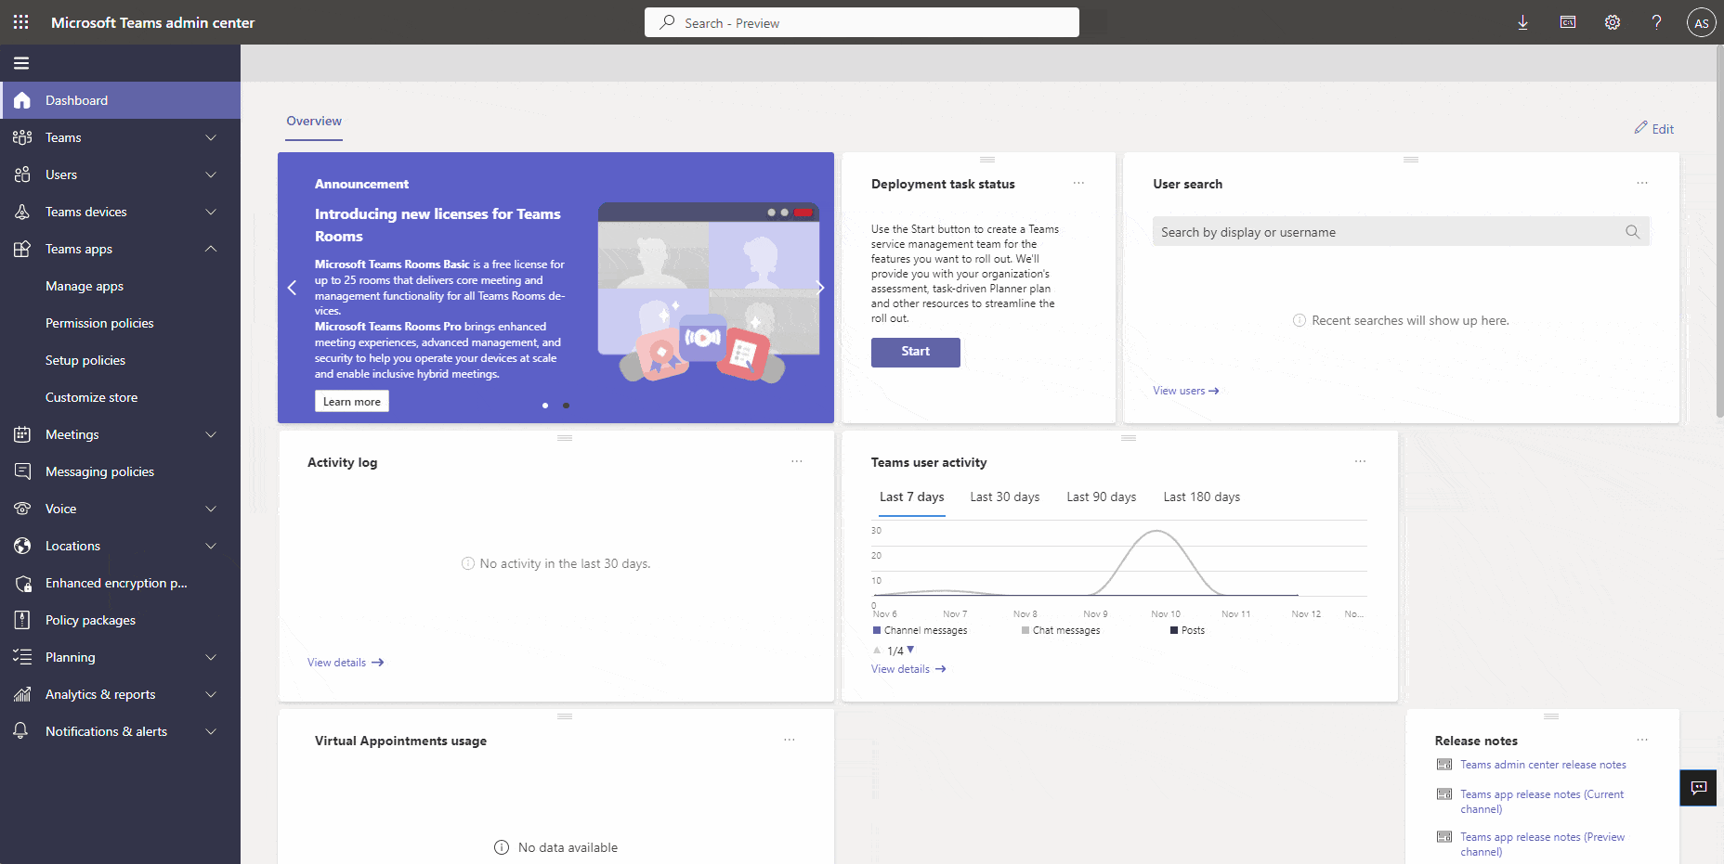This screenshot has height=864, width=1724.
Task: Toggle Chat messages legend item
Action: click(x=1061, y=630)
